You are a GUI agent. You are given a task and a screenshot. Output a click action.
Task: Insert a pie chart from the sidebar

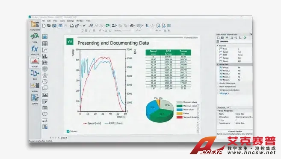(x=45, y=82)
